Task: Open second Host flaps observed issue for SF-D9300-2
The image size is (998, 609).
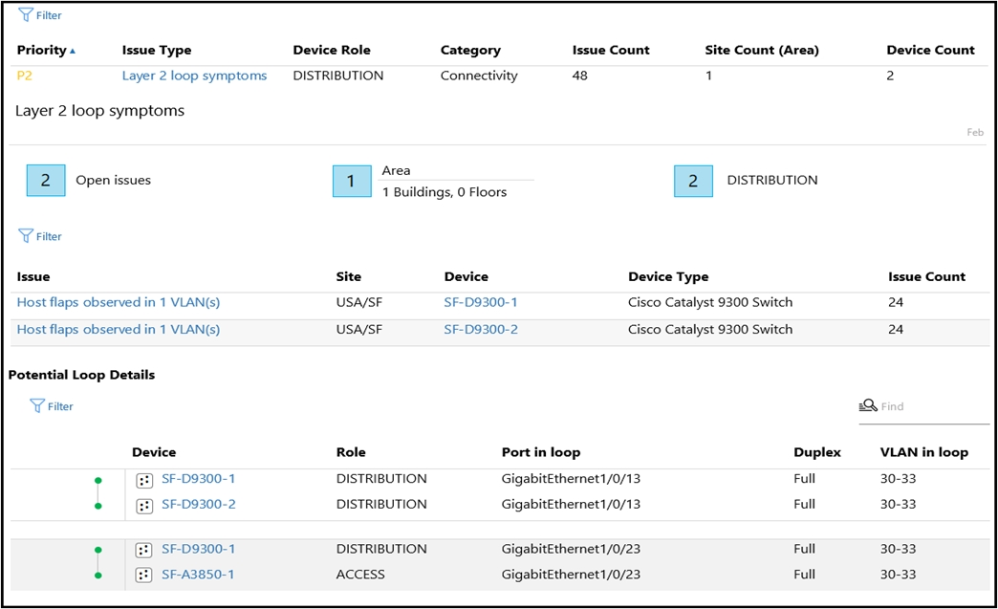Action: tap(119, 330)
